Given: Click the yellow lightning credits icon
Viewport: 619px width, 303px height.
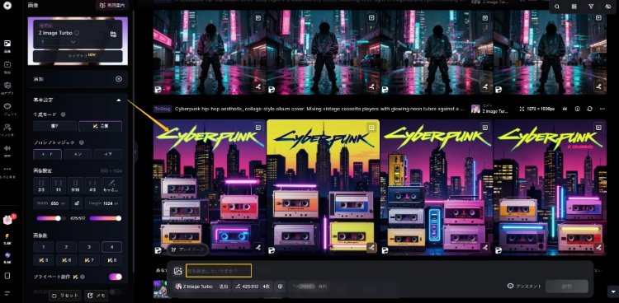Looking at the screenshot, I should click(x=7, y=236).
